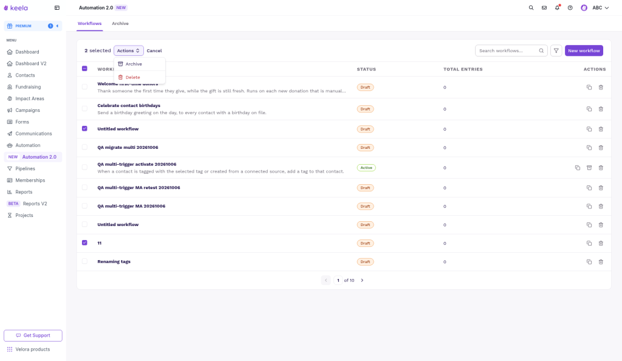Click the Active status badge
The height and width of the screenshot is (361, 622).
pos(366,168)
